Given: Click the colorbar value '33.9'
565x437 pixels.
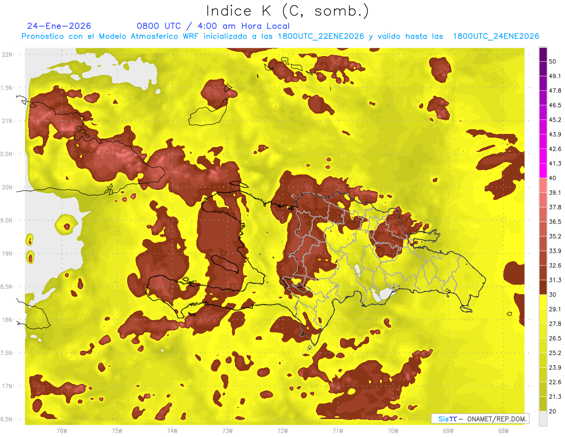Looking at the screenshot, I should point(555,251).
